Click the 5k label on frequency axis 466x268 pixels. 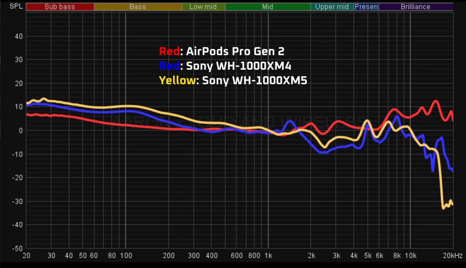pyautogui.click(x=368, y=256)
